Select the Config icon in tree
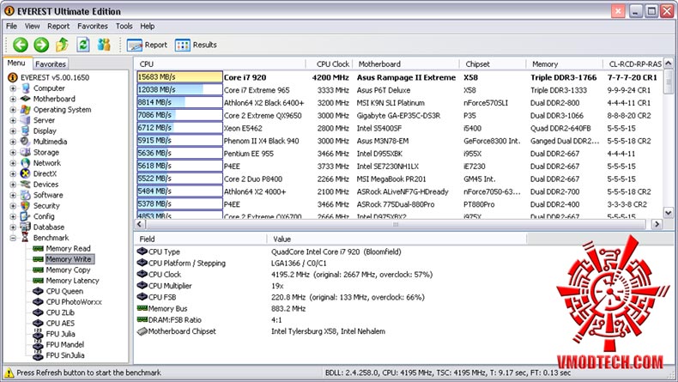 [26, 216]
